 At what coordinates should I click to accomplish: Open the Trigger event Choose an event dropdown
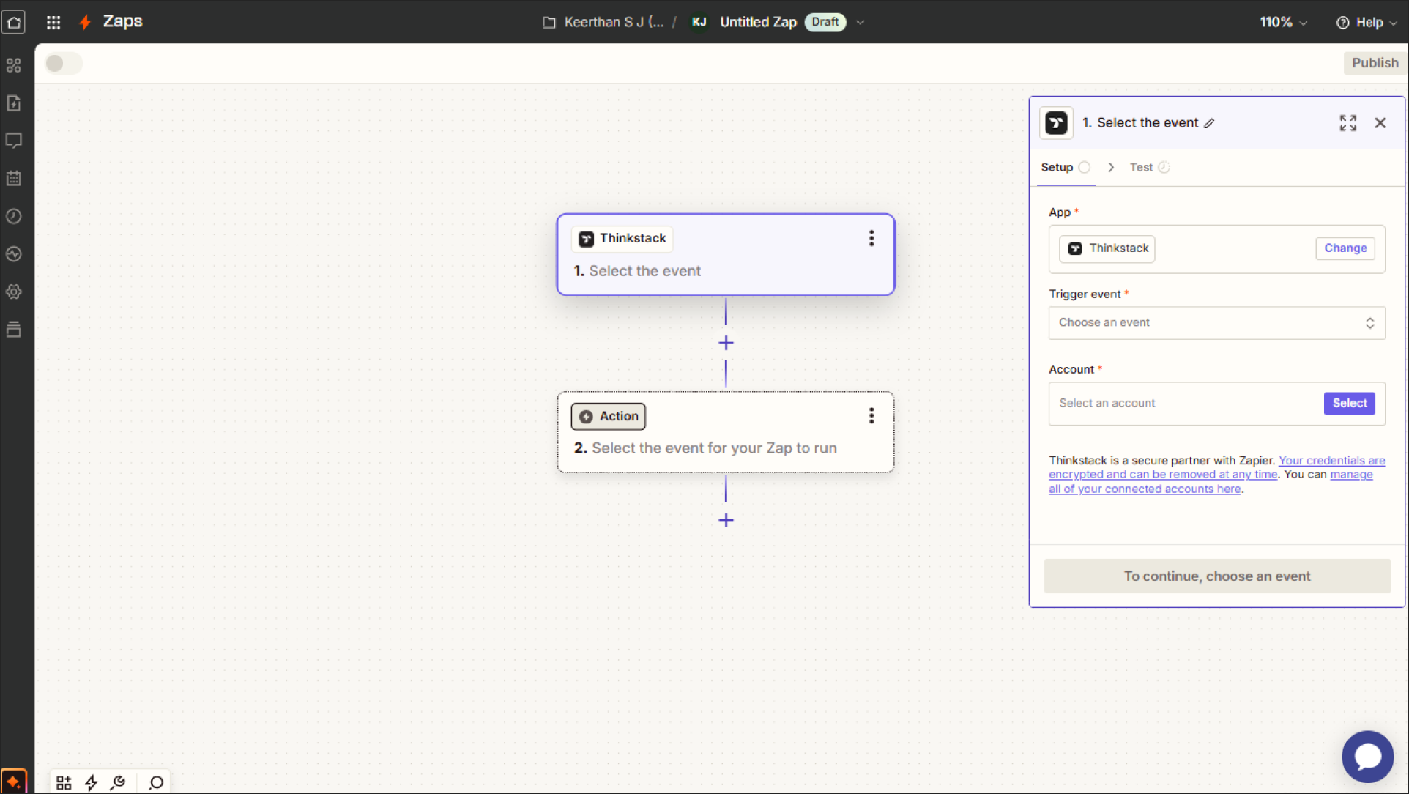[1216, 323]
